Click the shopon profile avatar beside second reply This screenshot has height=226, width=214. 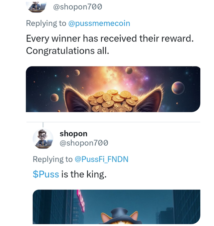pos(43,138)
